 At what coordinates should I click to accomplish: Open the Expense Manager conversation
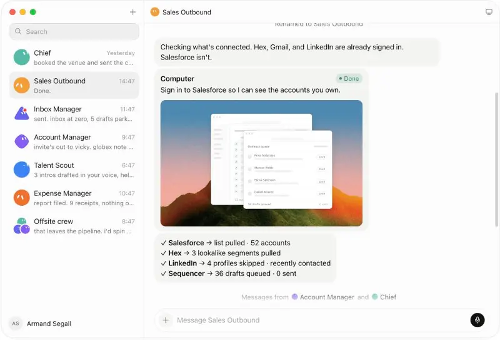(x=74, y=198)
